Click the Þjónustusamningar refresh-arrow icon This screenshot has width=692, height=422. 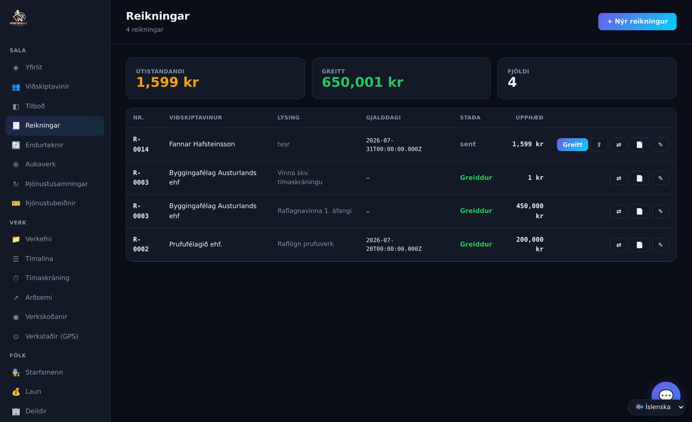tap(16, 184)
